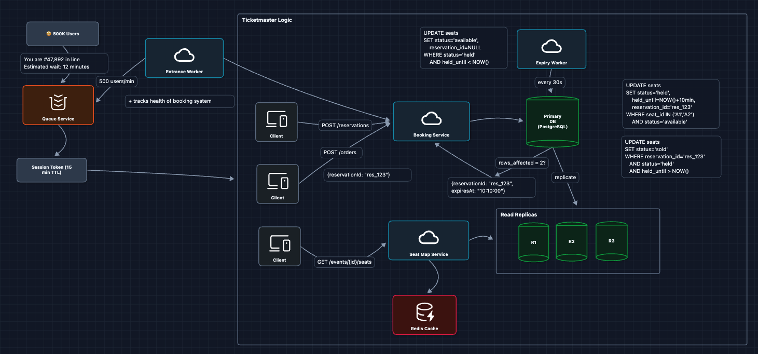The width and height of the screenshot is (758, 354).
Task: Click the "rows_affected = 2?" label
Action: 521,162
